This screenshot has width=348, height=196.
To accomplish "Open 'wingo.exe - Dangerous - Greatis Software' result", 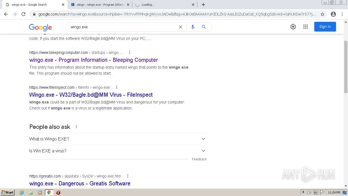I will (x=80, y=183).
